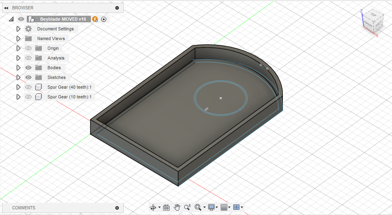Select the Zoom tool with plus/minus
The height and width of the screenshot is (215, 392).
tap(187, 207)
